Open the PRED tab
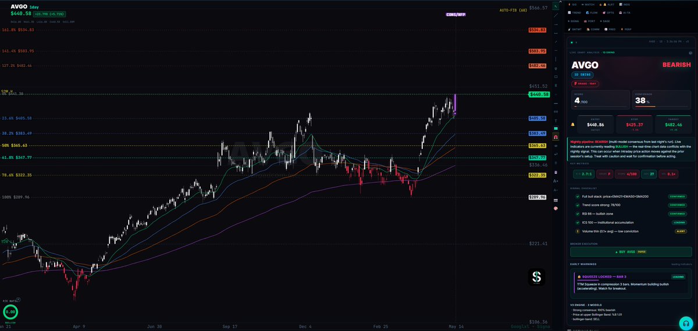The height and width of the screenshot is (331, 698). click(610, 29)
